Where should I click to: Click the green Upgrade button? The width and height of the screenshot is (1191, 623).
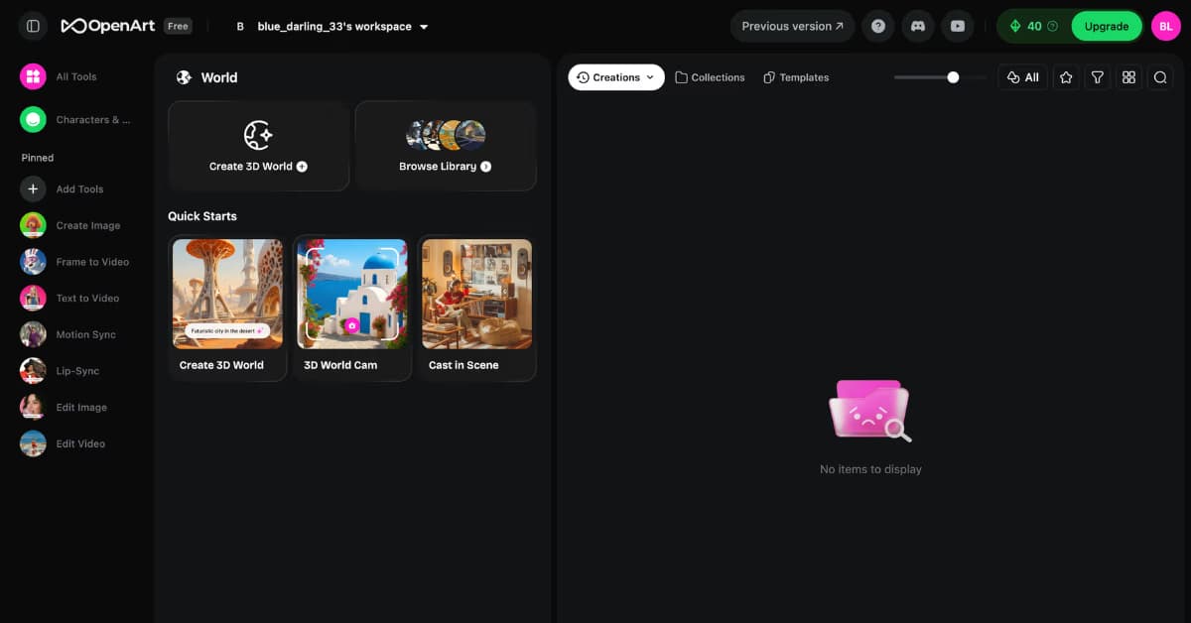(x=1106, y=26)
